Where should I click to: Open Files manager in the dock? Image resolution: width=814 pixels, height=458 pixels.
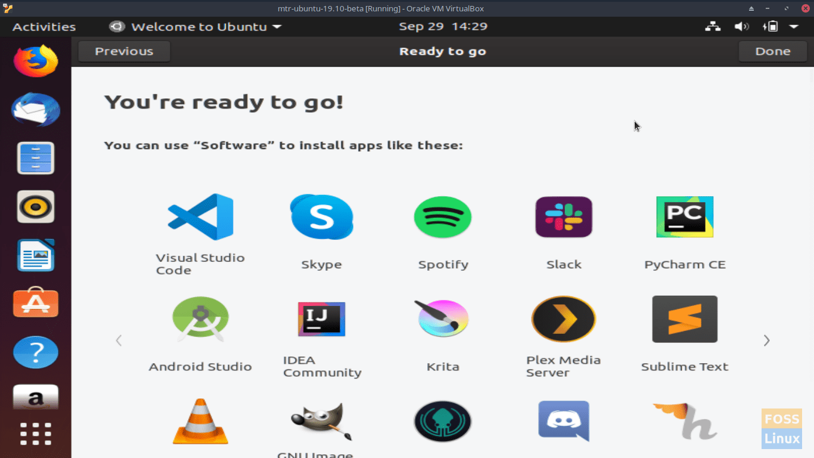click(x=36, y=158)
